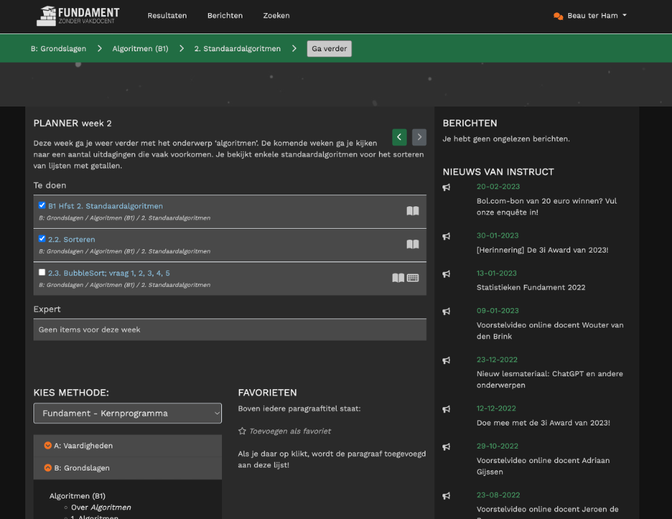
Task: Click the Fundament logo in header
Action: click(x=78, y=16)
